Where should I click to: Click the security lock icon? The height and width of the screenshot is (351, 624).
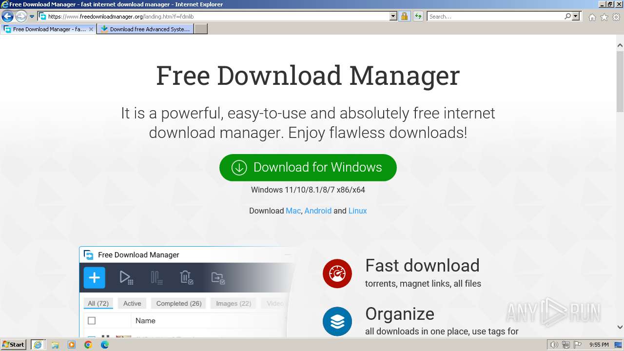tap(404, 16)
